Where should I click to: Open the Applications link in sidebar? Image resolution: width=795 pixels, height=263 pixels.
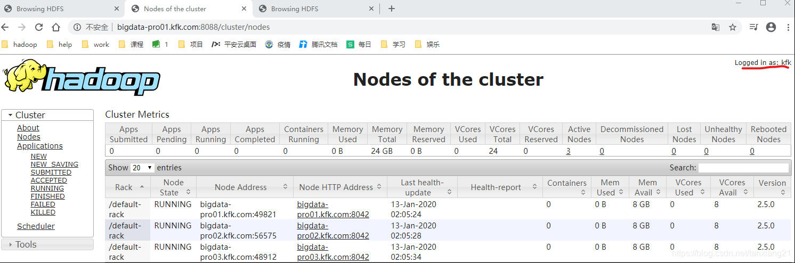point(40,146)
